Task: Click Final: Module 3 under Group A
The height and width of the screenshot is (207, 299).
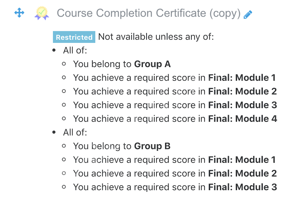Action: [x=243, y=105]
